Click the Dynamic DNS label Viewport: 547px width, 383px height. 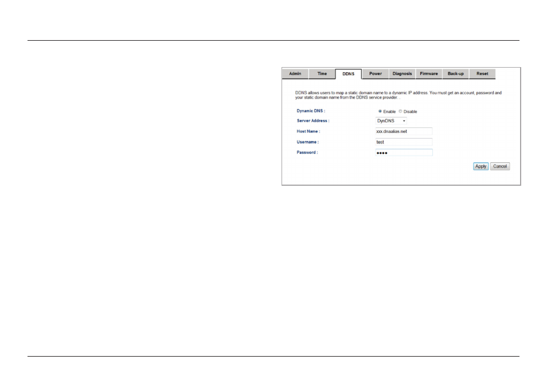[x=311, y=111]
